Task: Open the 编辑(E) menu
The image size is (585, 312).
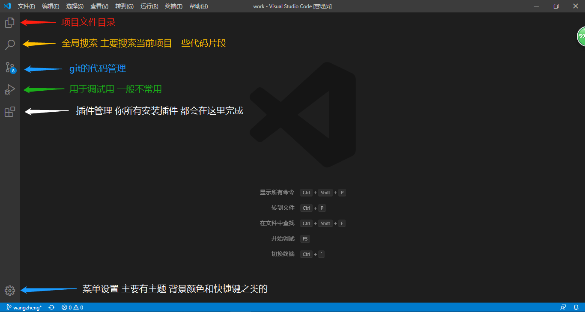Action: (x=51, y=6)
